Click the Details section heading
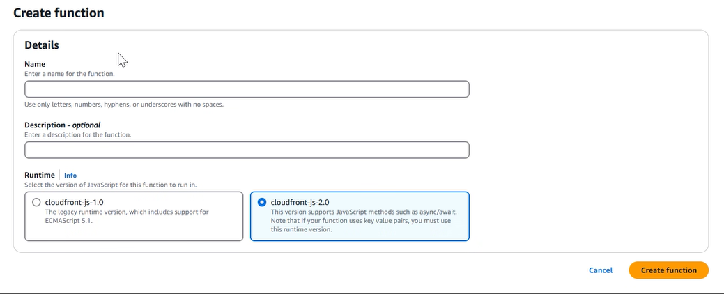 [x=42, y=45]
